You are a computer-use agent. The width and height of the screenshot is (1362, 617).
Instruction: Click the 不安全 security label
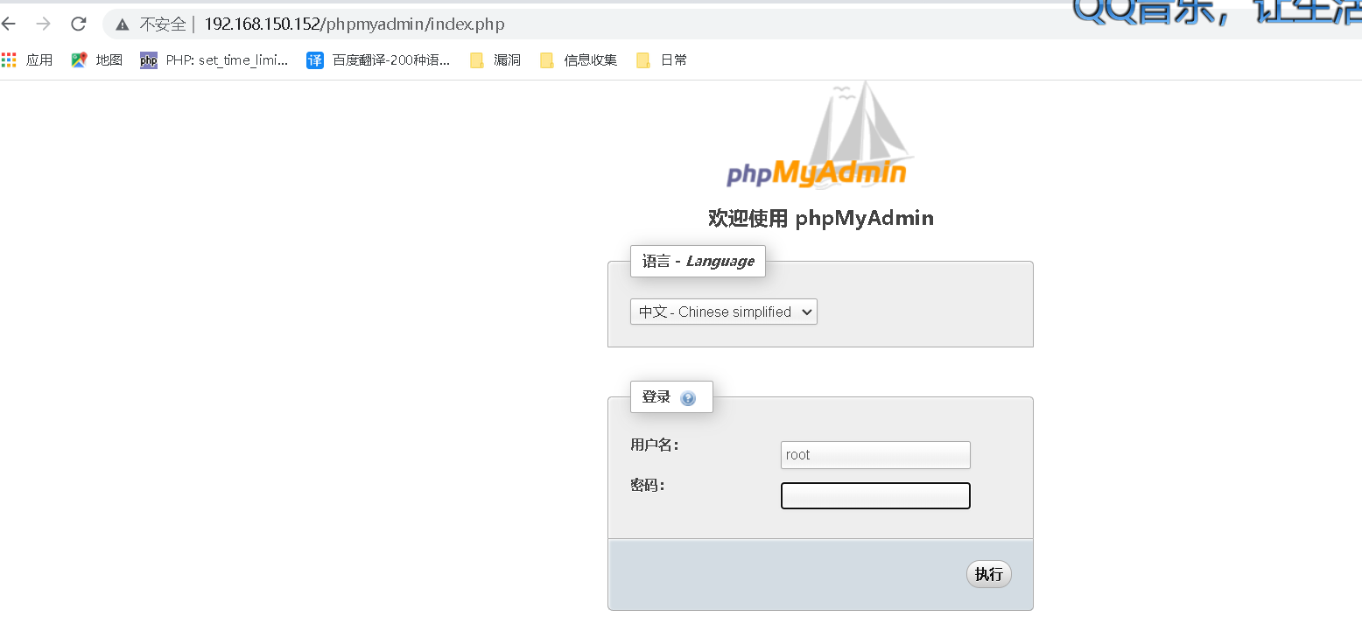point(163,25)
